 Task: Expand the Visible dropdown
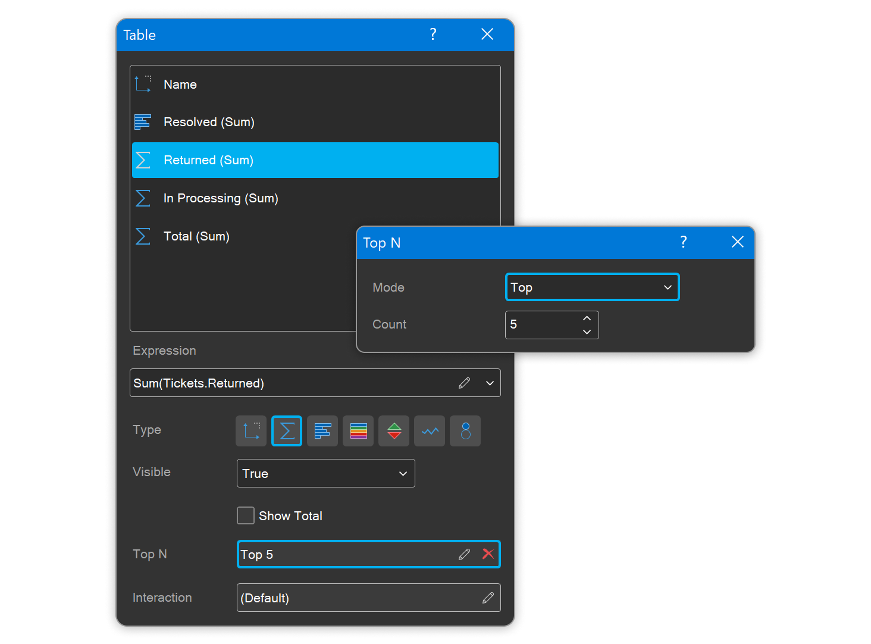tap(325, 473)
